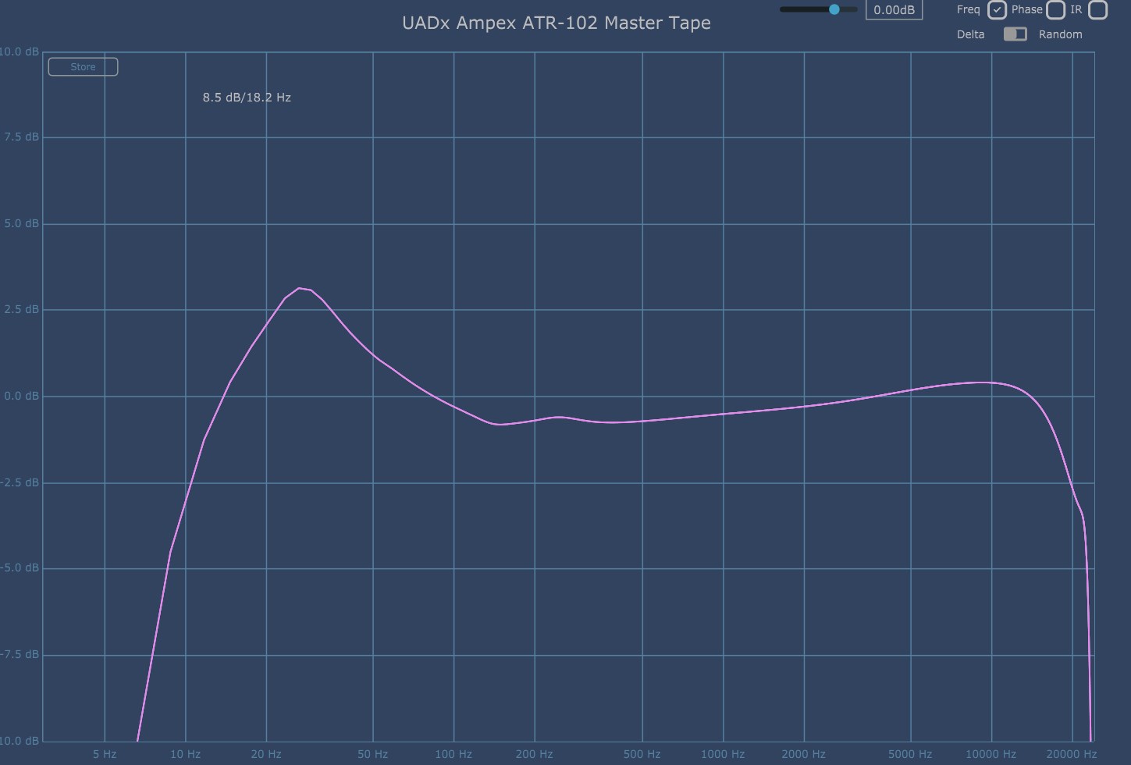This screenshot has width=1131, height=765.
Task: Click the 7.5 dB axis label
Action: tap(21, 137)
